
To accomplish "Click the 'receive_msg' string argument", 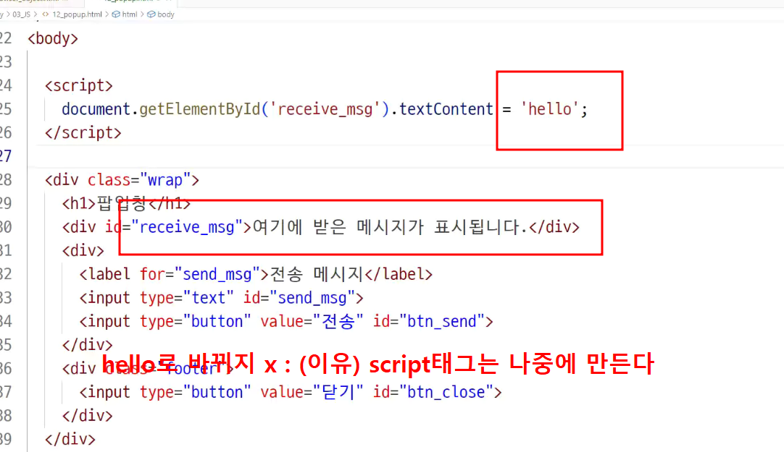I will coord(325,108).
